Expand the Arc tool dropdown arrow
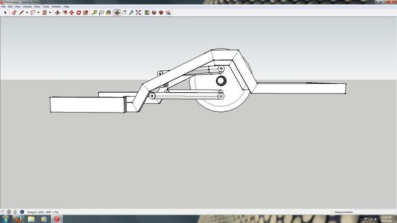 click(x=39, y=12)
